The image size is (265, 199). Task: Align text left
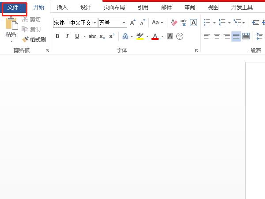207,36
